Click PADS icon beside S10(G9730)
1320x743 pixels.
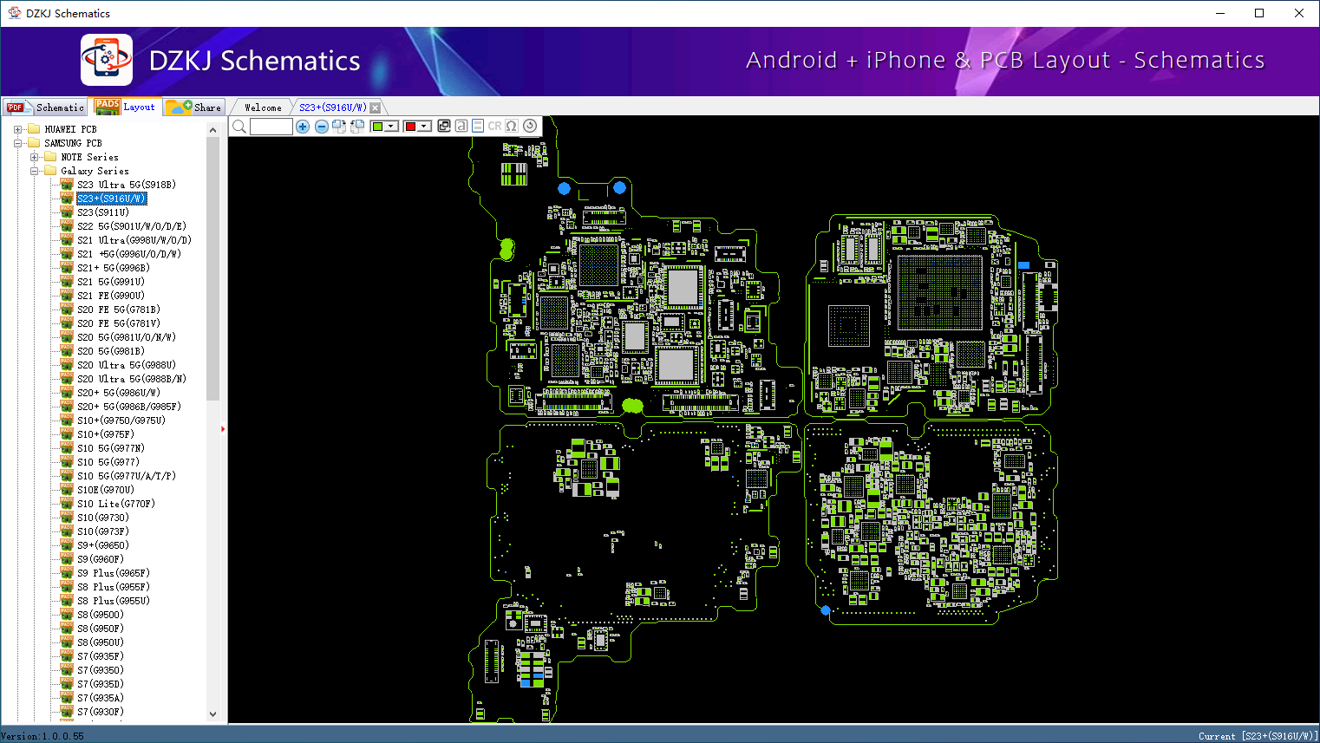point(67,517)
